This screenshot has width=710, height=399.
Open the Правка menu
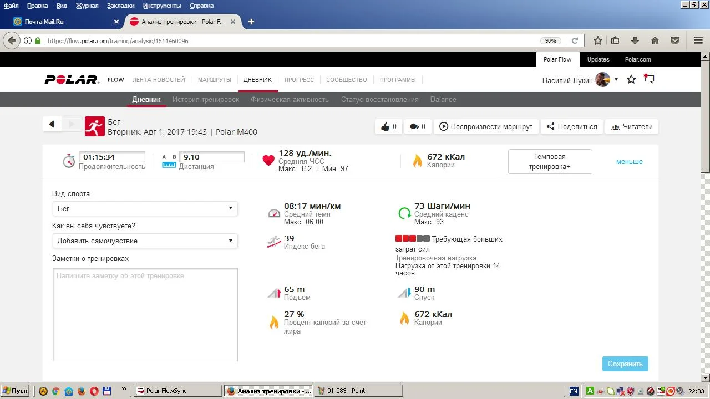(37, 6)
